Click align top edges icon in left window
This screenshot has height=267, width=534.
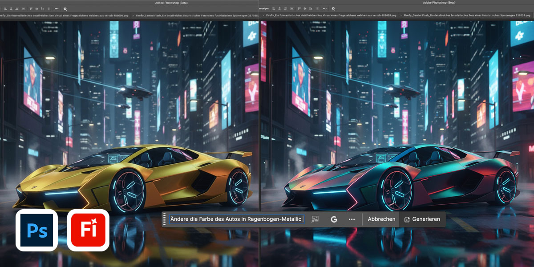point(30,8)
